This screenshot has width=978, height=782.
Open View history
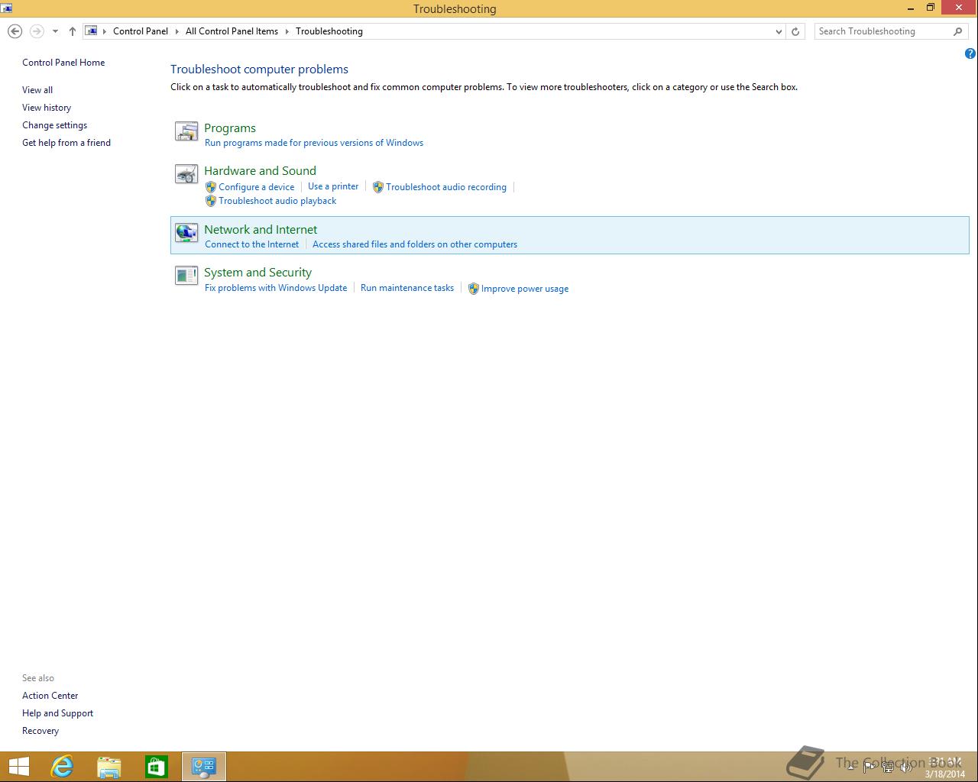(x=47, y=108)
